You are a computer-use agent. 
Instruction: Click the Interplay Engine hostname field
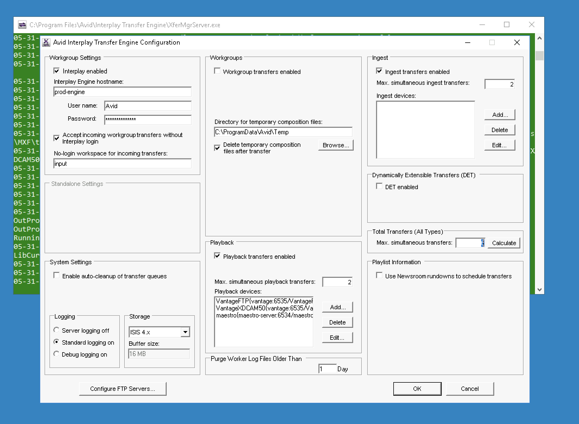(122, 92)
